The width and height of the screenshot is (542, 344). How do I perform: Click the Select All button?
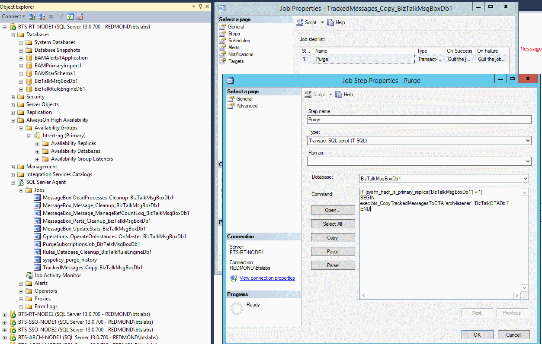point(333,224)
